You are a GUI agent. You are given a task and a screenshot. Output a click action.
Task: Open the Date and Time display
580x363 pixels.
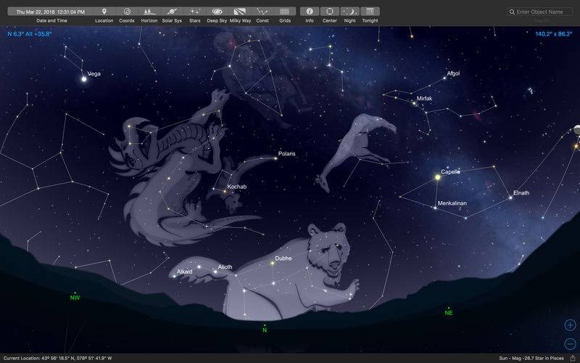pos(51,12)
